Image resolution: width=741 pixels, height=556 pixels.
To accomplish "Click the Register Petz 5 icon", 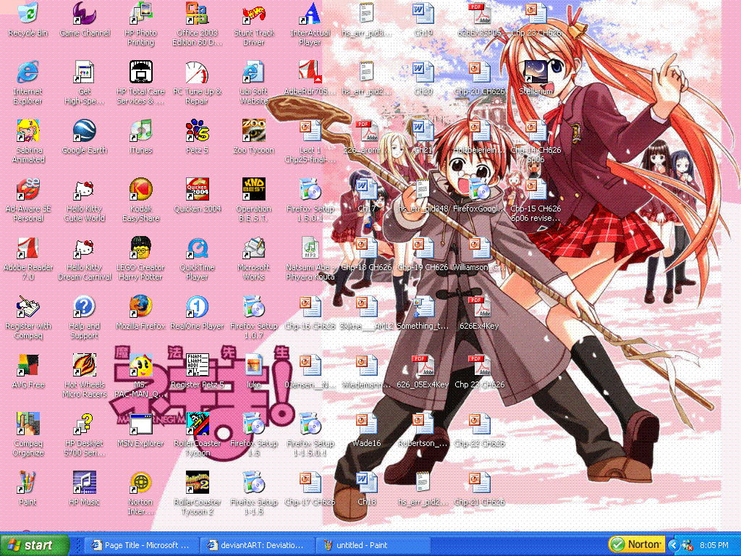I will [197, 365].
